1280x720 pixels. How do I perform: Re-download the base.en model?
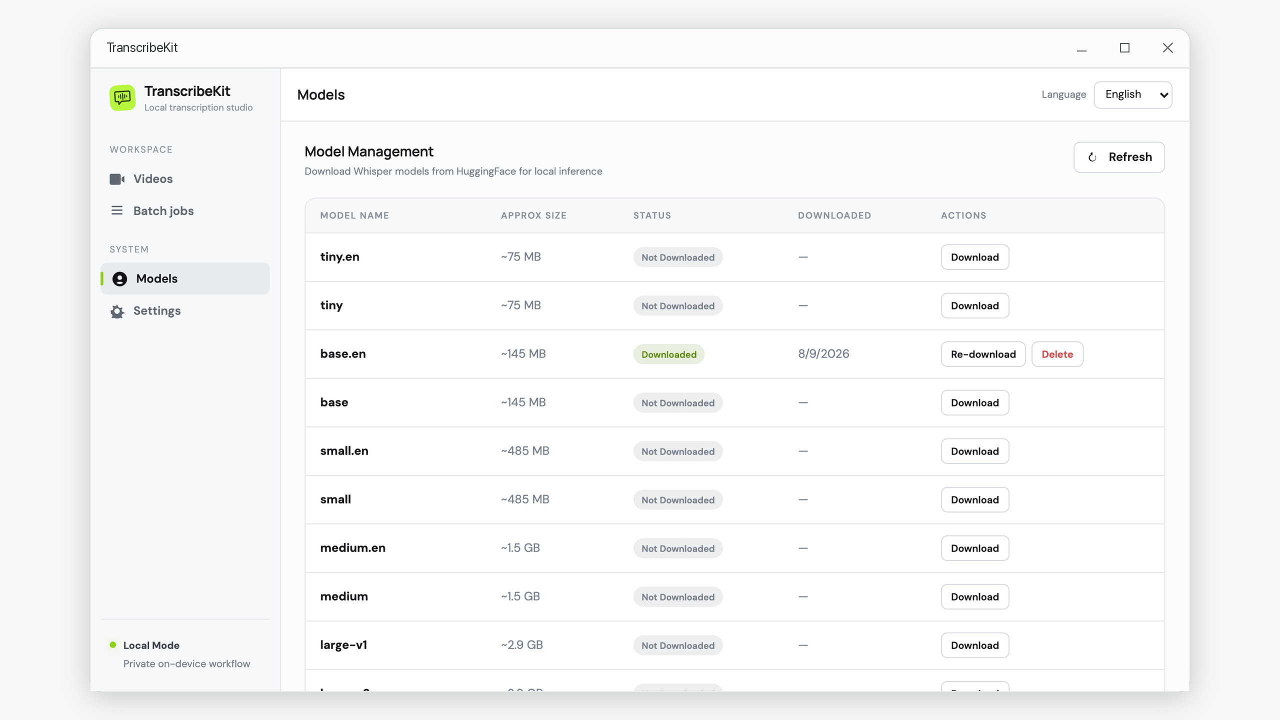coord(983,354)
